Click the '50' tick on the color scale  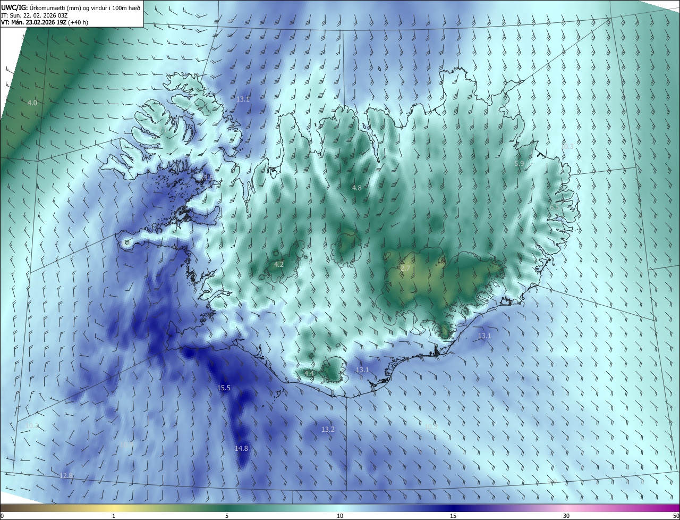click(676, 516)
